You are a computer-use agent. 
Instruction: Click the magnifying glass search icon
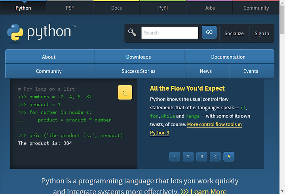132,32
